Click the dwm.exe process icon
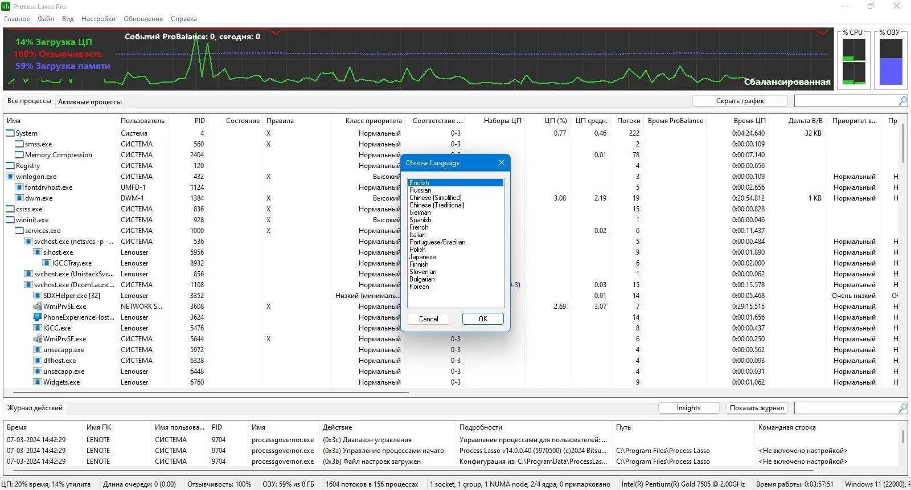 pos(19,198)
